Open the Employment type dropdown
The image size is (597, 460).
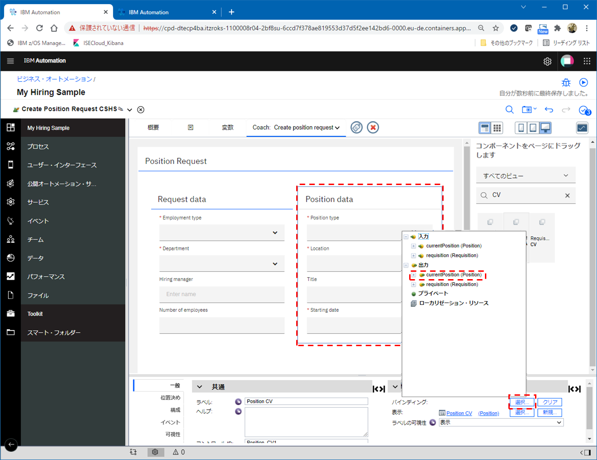pyautogui.click(x=222, y=233)
